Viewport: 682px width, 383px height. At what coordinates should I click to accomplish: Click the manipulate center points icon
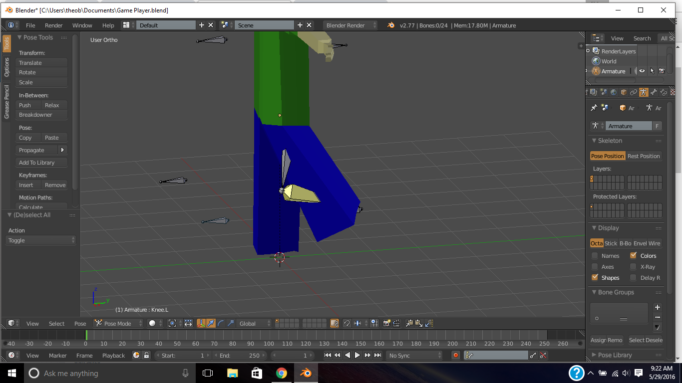188,323
